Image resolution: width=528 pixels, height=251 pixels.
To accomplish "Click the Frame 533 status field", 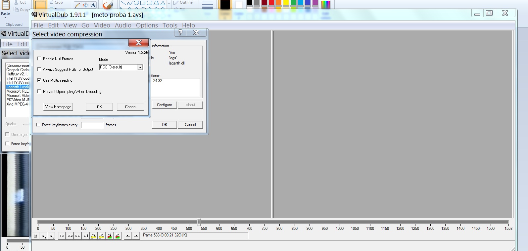I will click(x=195, y=235).
